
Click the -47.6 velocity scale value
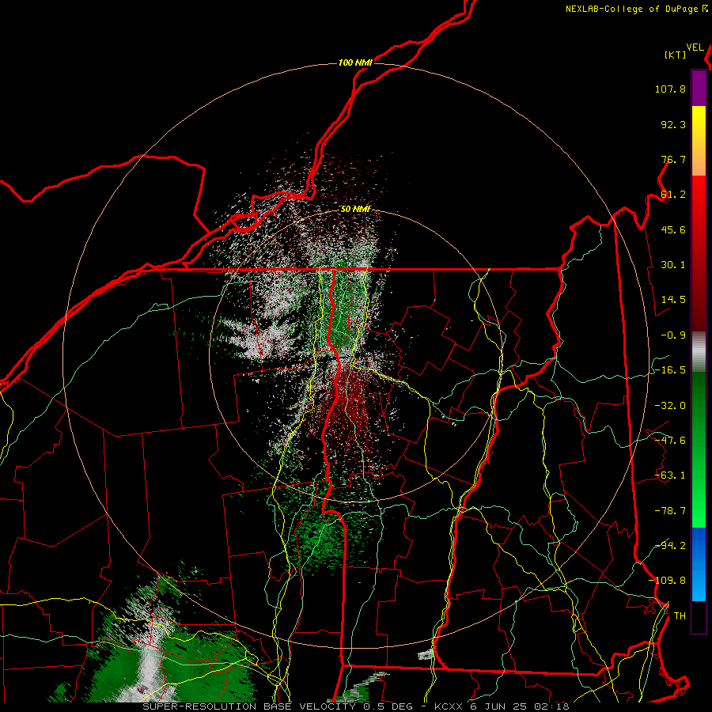tap(670, 441)
